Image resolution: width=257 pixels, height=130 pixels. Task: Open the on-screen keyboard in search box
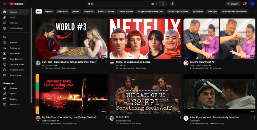click(x=153, y=4)
